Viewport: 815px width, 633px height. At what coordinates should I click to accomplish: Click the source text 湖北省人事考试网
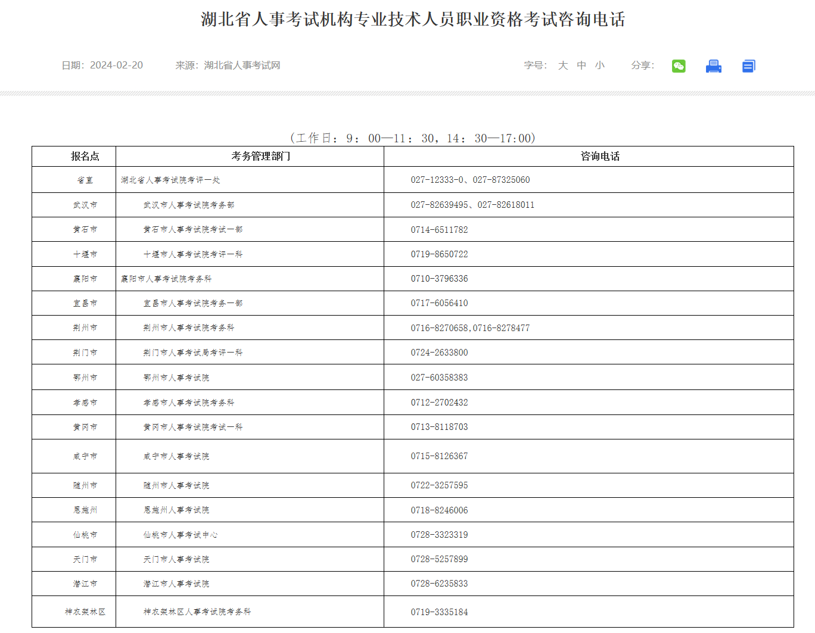[x=242, y=66]
